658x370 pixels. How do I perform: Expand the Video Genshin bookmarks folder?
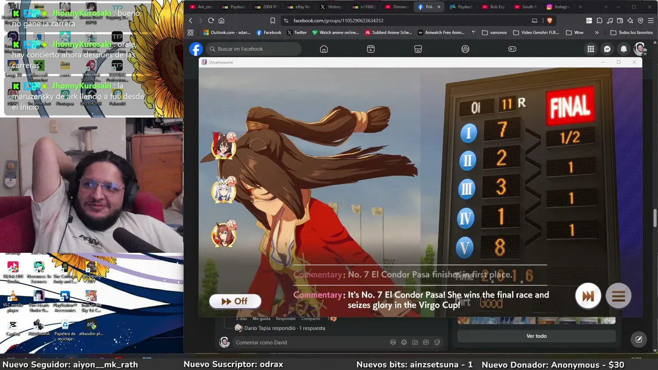tap(536, 32)
